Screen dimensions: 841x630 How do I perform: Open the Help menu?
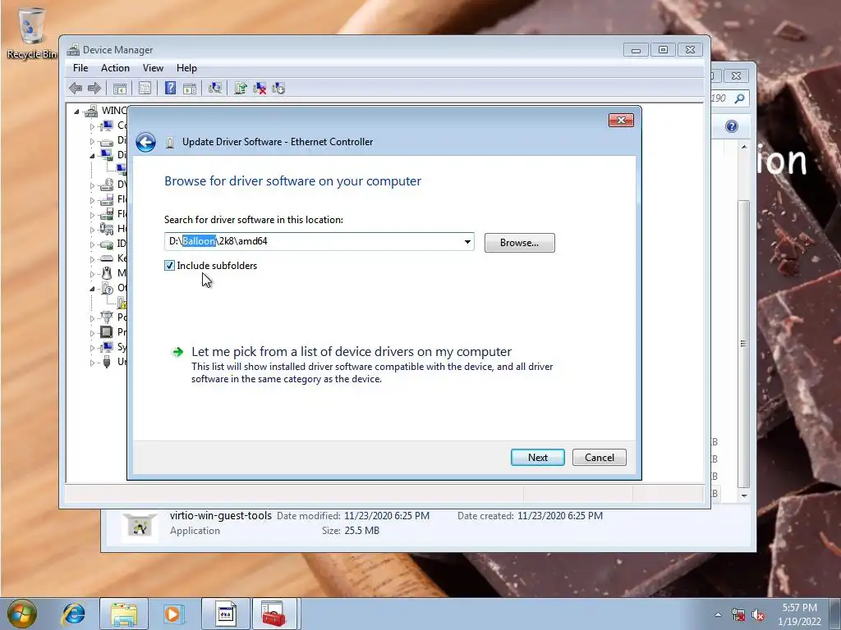(x=186, y=68)
